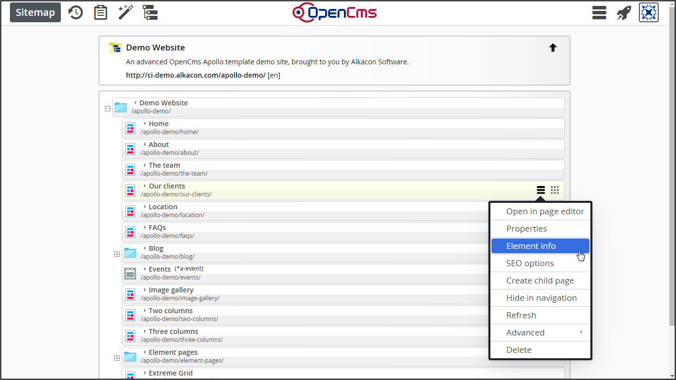Choose Properties from context menu
Viewport: 676px width, 380px height.
click(540, 229)
